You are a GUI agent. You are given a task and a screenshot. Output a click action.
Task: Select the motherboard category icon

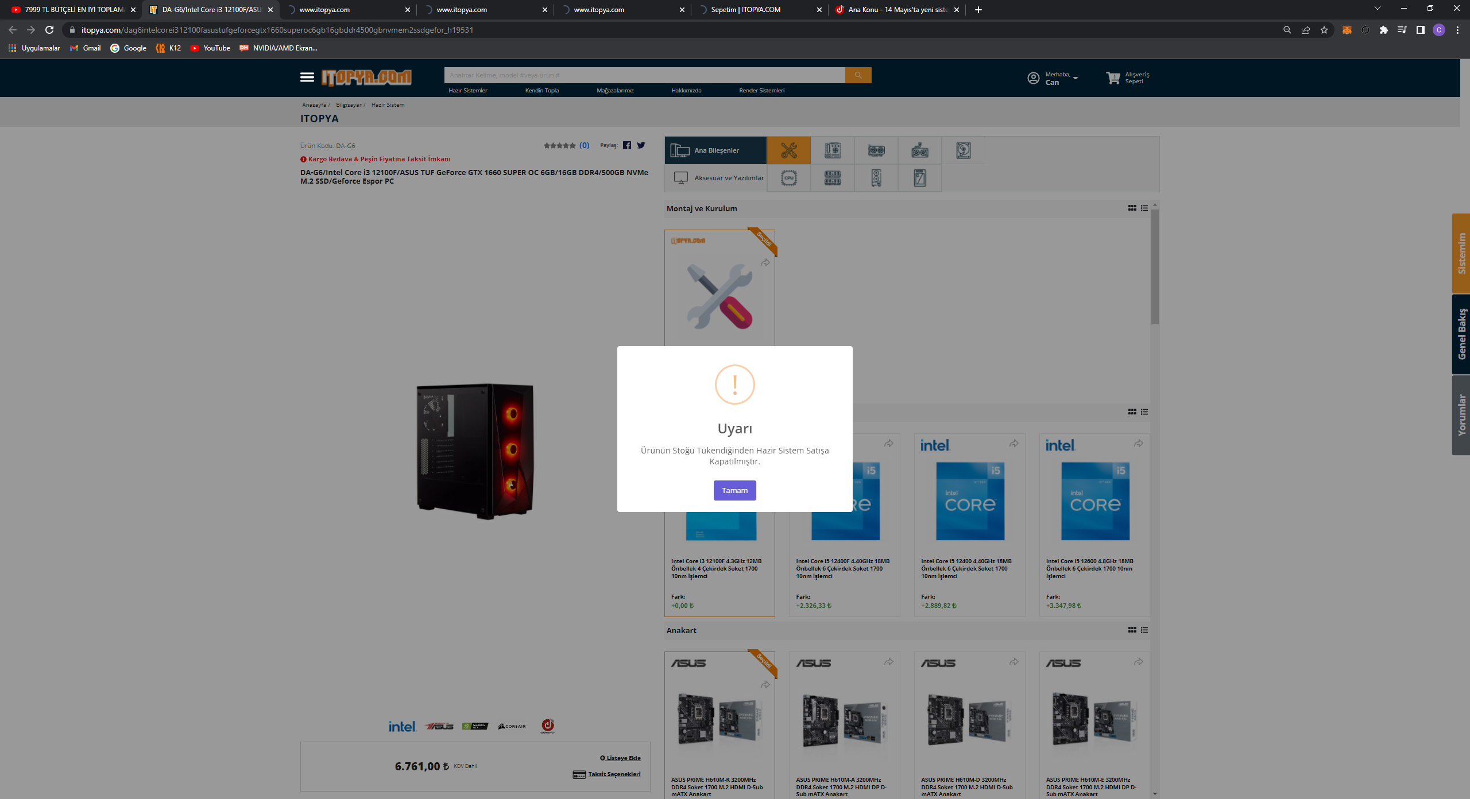[832, 150]
